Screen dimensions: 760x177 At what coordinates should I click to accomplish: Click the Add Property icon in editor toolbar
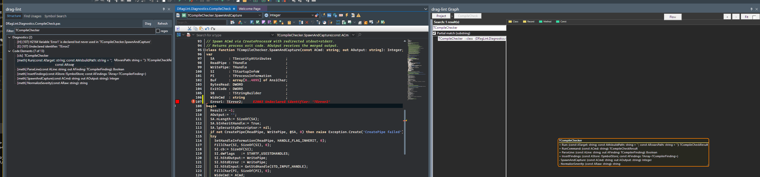[264, 22]
